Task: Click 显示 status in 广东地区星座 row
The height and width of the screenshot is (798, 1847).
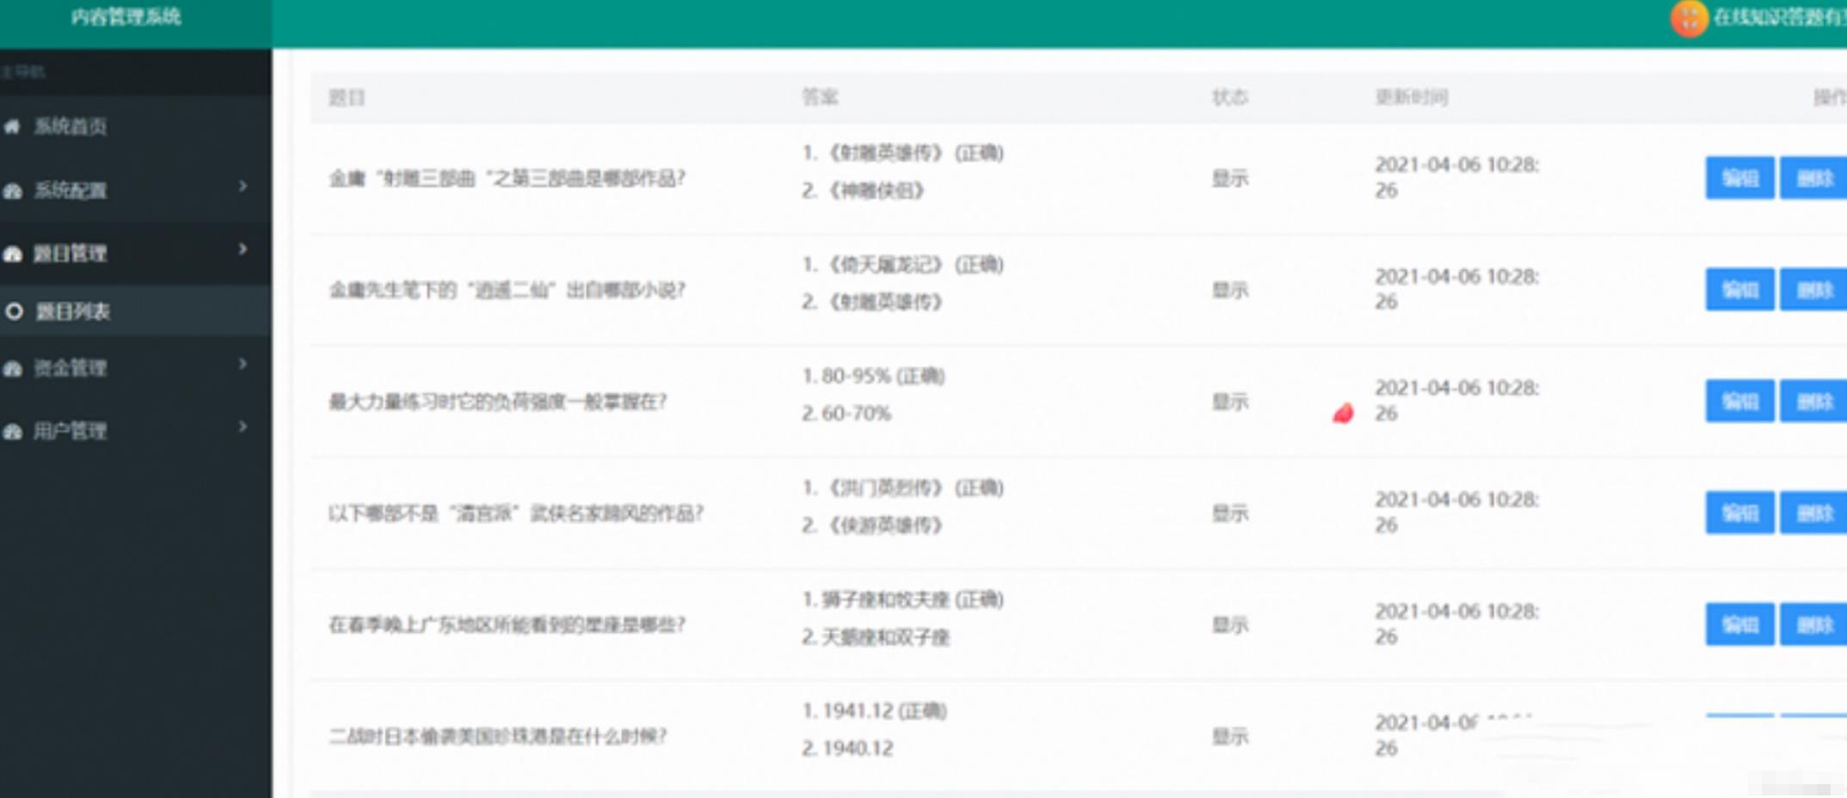Action: (1230, 625)
